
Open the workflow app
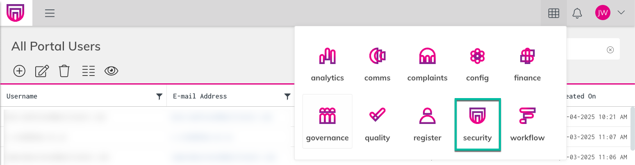click(x=527, y=121)
